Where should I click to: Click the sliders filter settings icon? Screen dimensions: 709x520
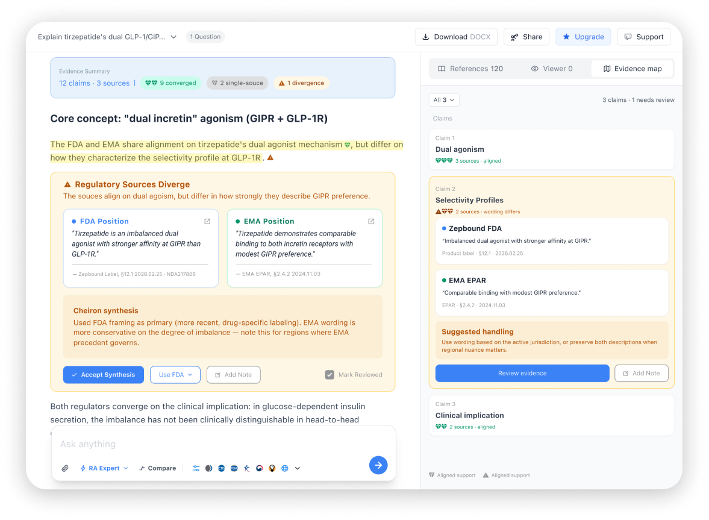coord(196,468)
